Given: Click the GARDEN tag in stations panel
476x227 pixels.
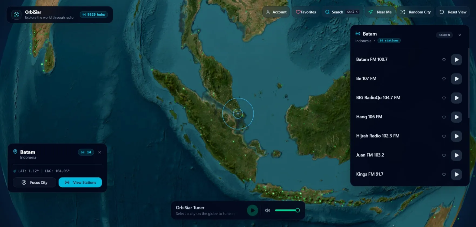Looking at the screenshot, I should tap(444, 35).
